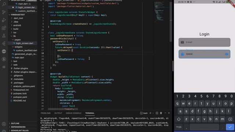This screenshot has height=132, width=235.
Task: Tap the backspace key on emulator keyboard
Action: 230,119
